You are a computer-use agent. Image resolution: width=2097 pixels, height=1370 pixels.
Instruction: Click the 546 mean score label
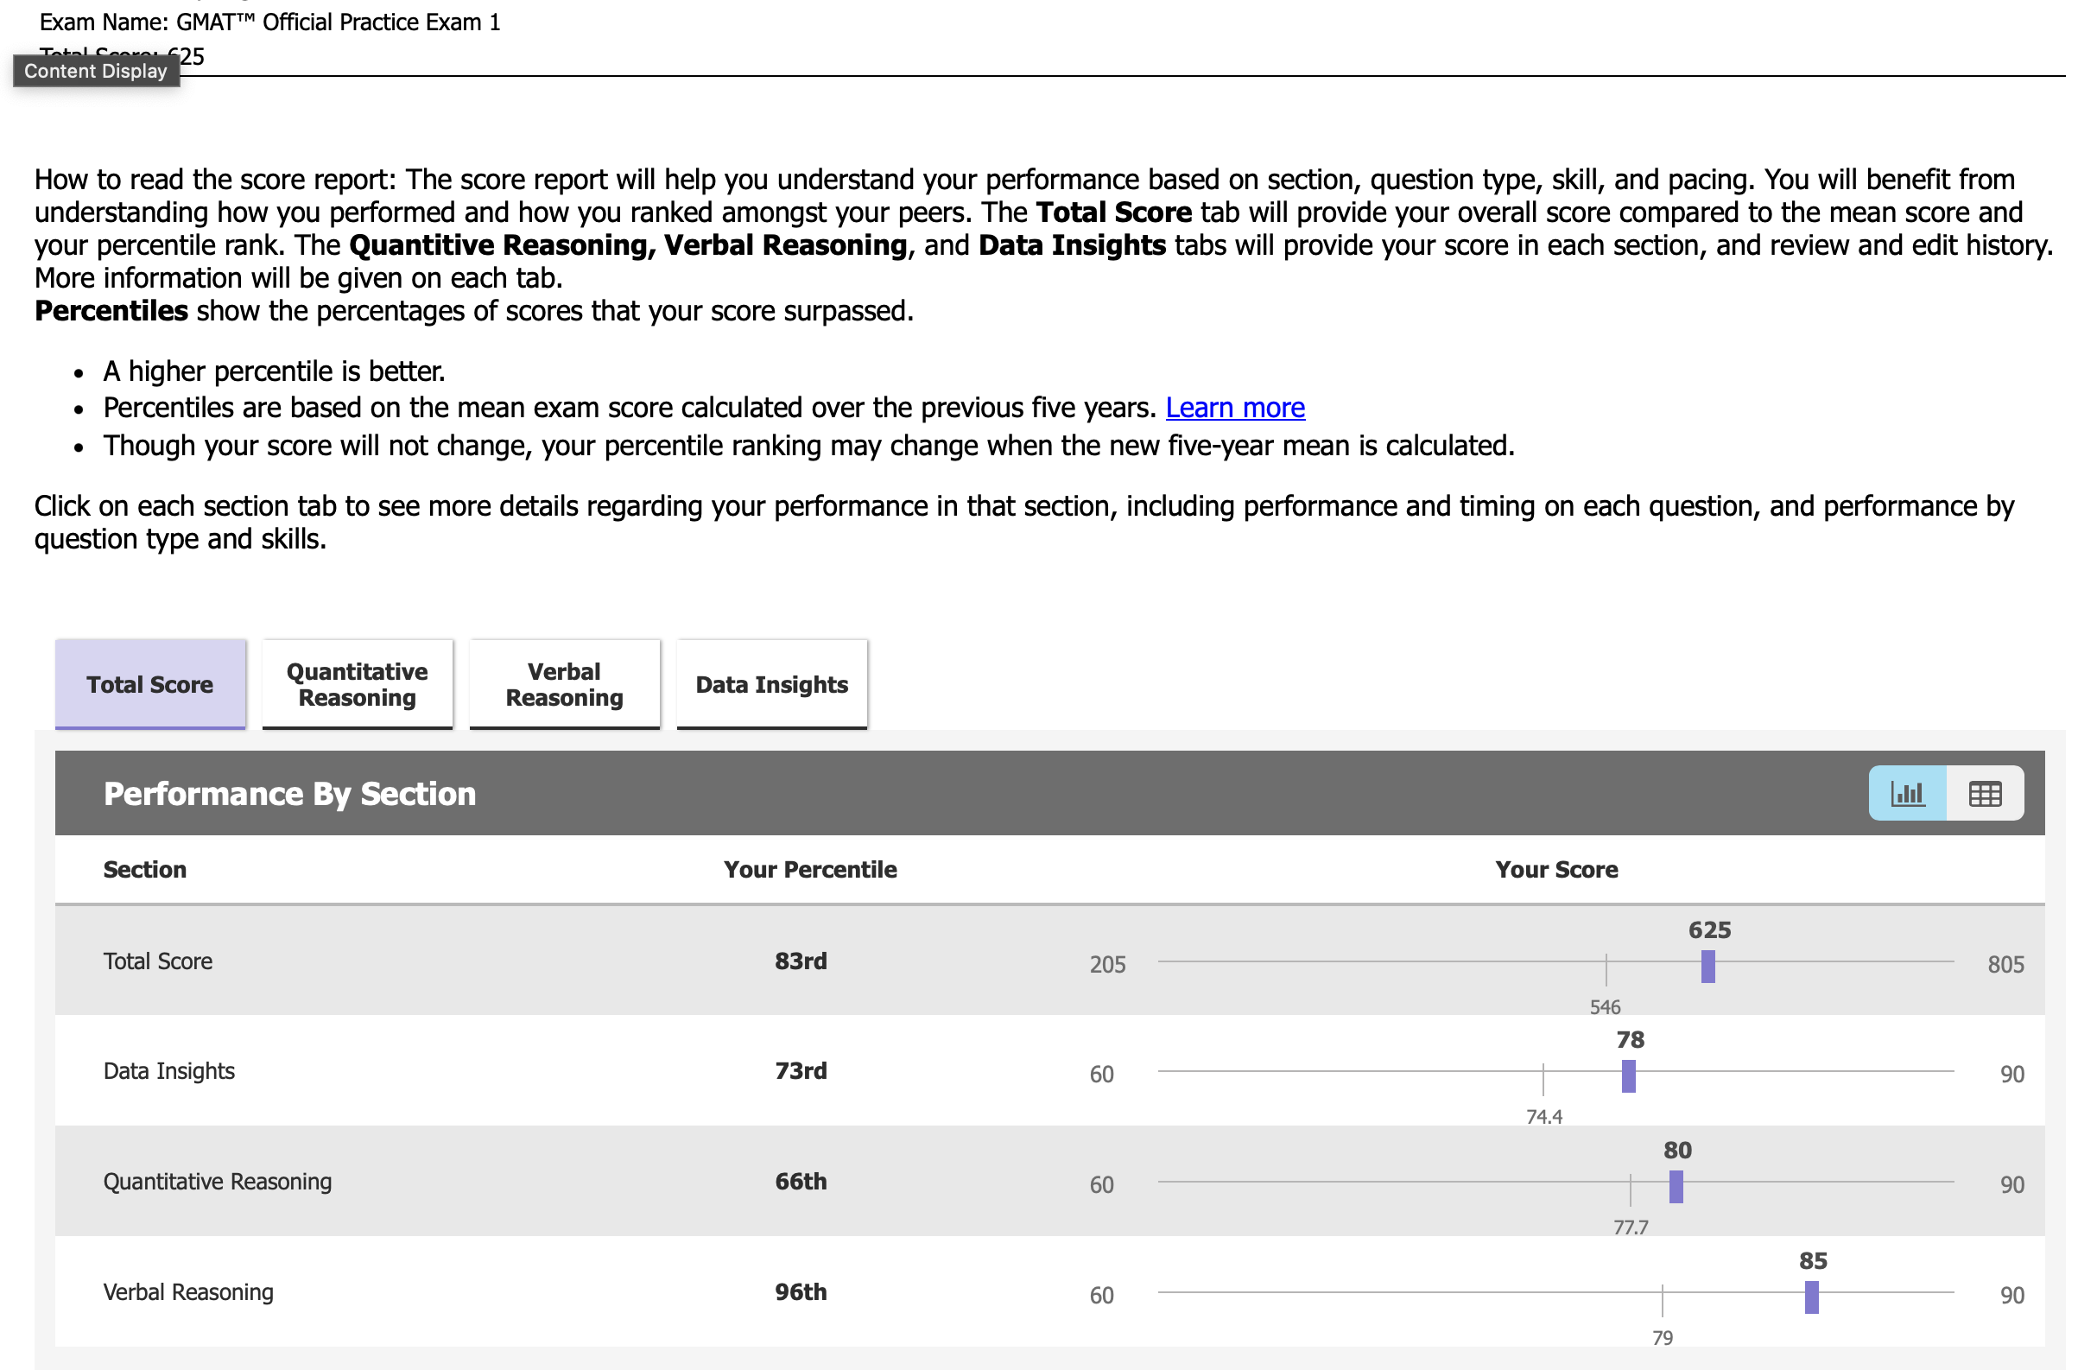pyautogui.click(x=1606, y=1007)
